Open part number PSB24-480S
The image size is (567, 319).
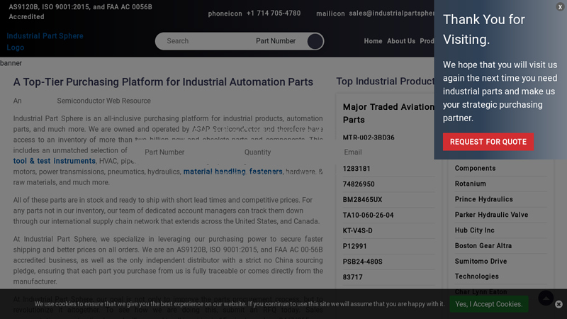(x=362, y=262)
